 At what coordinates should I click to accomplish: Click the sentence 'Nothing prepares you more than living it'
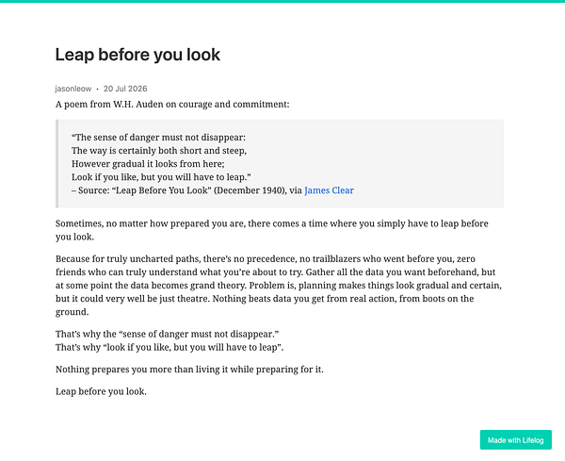[x=189, y=370]
